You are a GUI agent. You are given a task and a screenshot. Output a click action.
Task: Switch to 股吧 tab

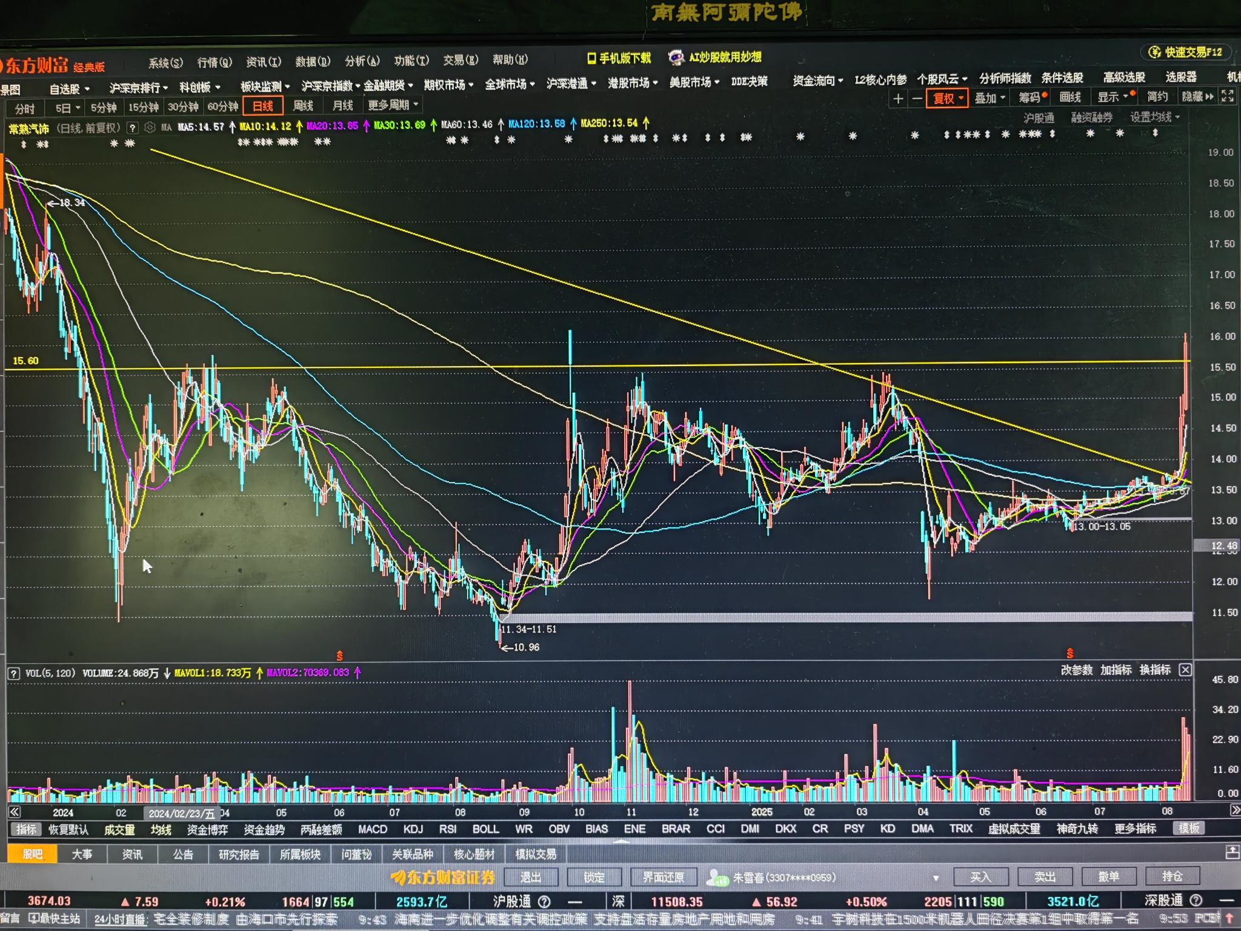[x=33, y=854]
